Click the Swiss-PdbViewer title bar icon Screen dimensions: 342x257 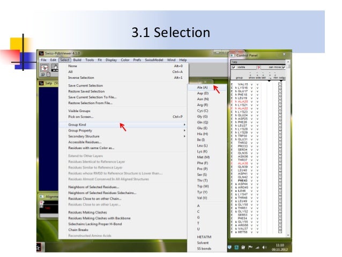click(x=41, y=53)
